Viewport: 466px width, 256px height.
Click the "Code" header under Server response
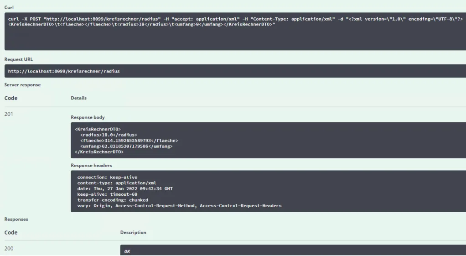pos(10,98)
